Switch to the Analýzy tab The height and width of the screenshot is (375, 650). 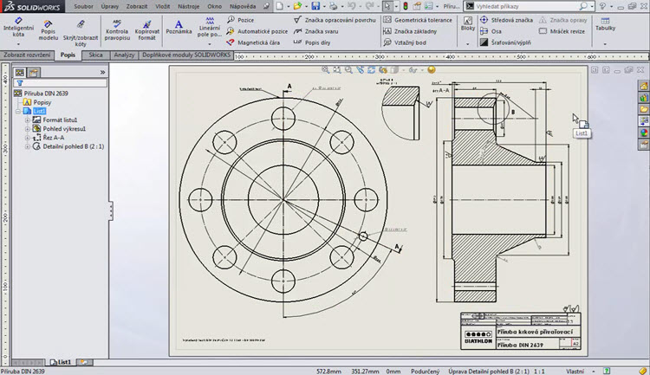pyautogui.click(x=124, y=55)
